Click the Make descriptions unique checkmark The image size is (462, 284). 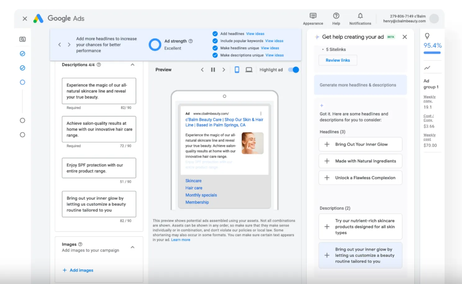[215, 55]
